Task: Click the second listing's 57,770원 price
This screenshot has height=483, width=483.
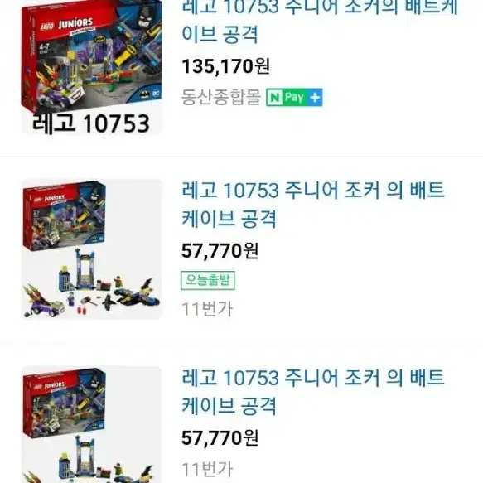Action: coord(220,251)
